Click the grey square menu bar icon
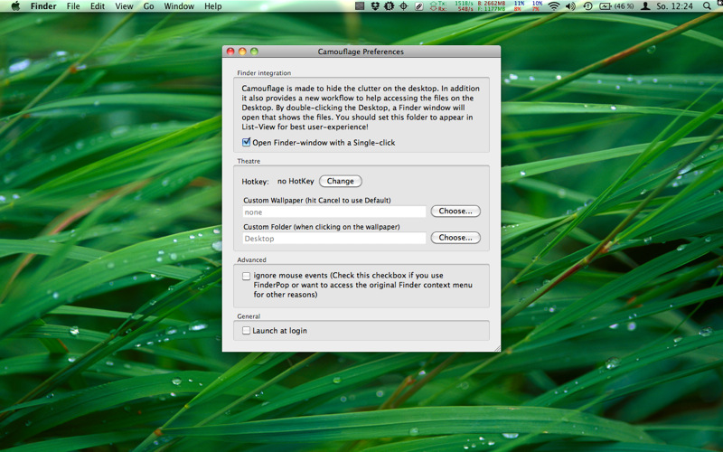Viewport: 723px width, 452px height. pyautogui.click(x=360, y=6)
